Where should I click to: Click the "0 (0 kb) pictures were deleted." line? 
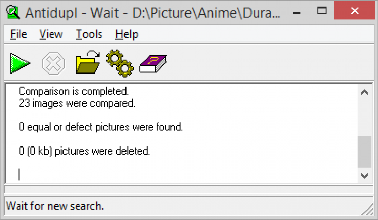(84, 151)
